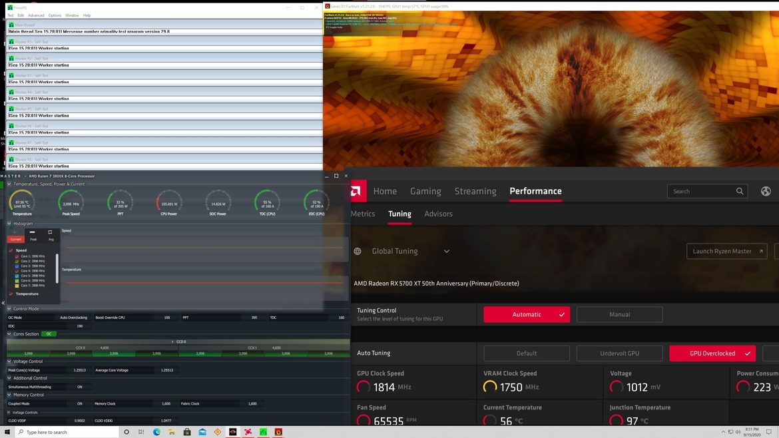The height and width of the screenshot is (438, 779).
Task: Collapse the Cores Section expander
Action: pos(9,334)
